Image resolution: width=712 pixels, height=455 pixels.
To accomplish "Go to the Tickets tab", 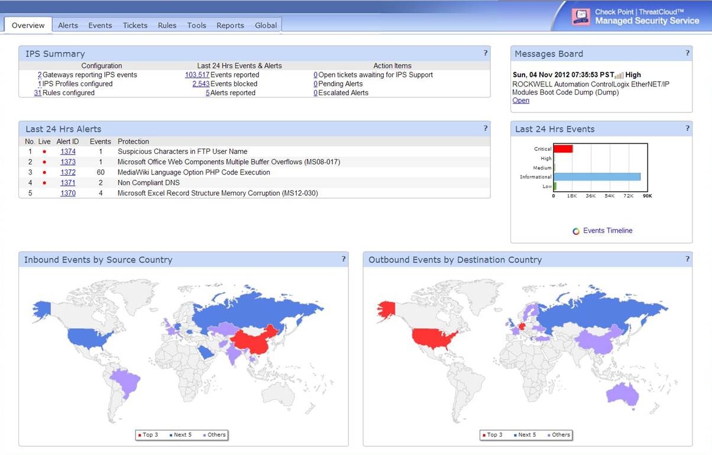I will (135, 25).
